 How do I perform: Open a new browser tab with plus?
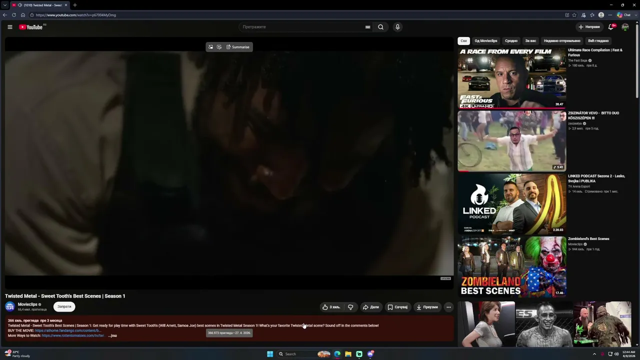coord(75,5)
